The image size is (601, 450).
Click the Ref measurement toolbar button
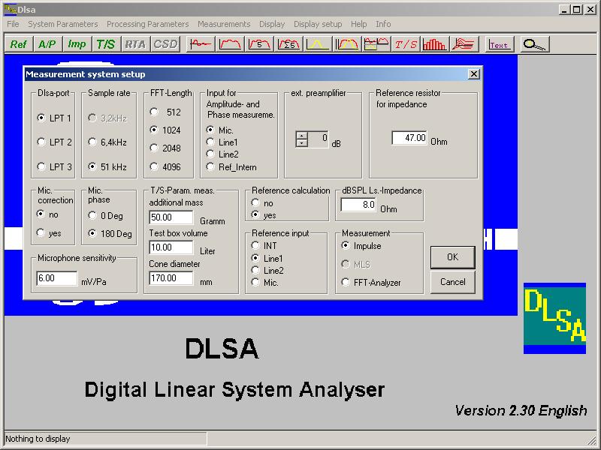pyautogui.click(x=18, y=44)
